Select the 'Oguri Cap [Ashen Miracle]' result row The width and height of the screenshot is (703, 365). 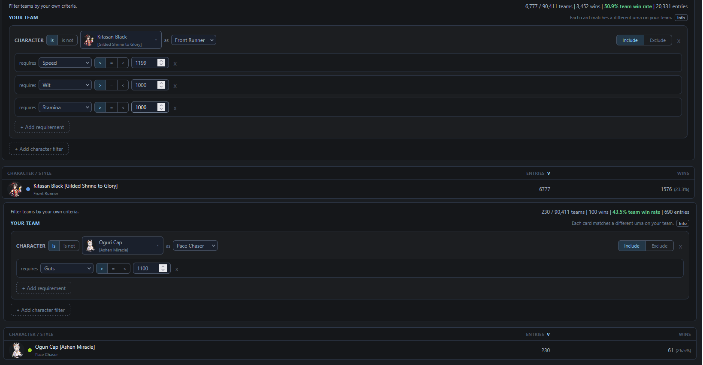tap(350, 350)
